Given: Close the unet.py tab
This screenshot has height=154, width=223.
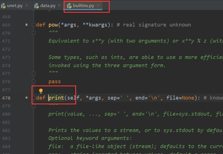Looking at the screenshot, I should point(27,5).
